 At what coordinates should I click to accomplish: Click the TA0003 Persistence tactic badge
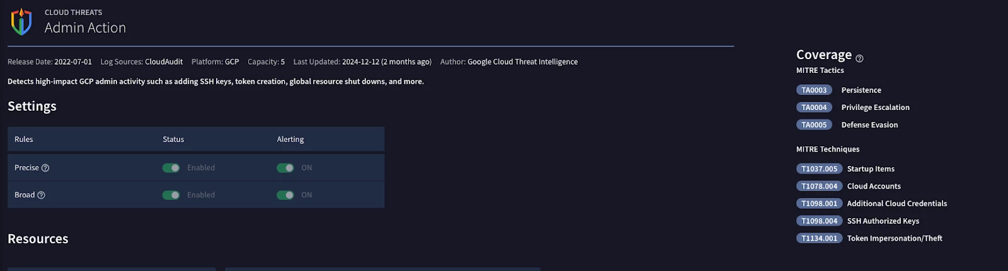pyautogui.click(x=814, y=90)
